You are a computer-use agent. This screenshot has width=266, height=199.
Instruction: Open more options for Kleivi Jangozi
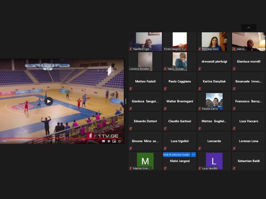(193, 155)
